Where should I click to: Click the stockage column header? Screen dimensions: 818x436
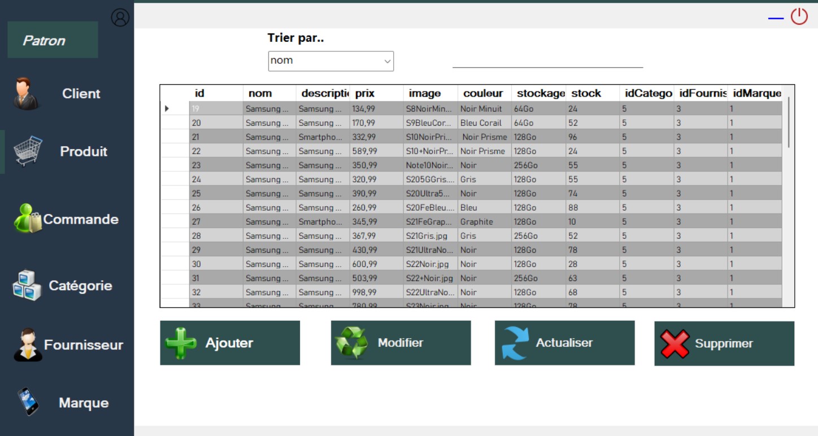538,93
